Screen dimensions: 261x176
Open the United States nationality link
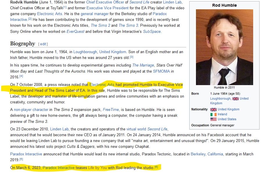point(227,119)
